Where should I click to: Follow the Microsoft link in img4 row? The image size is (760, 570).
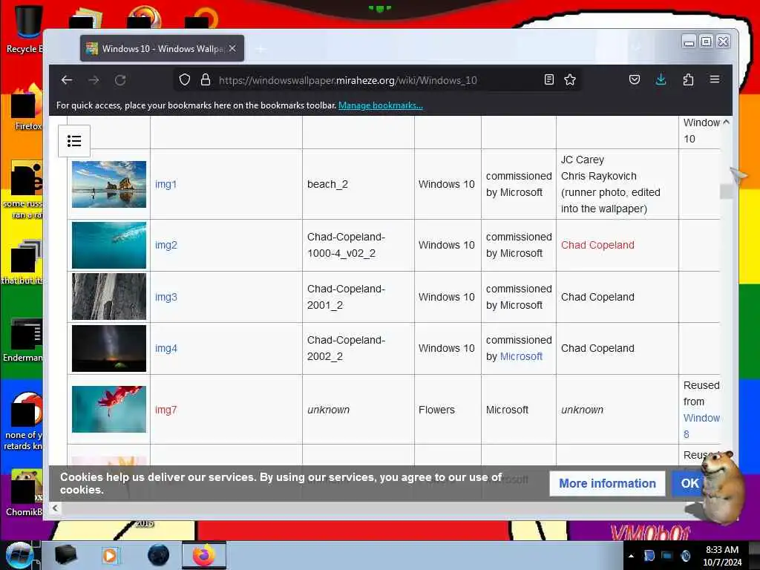pos(521,357)
